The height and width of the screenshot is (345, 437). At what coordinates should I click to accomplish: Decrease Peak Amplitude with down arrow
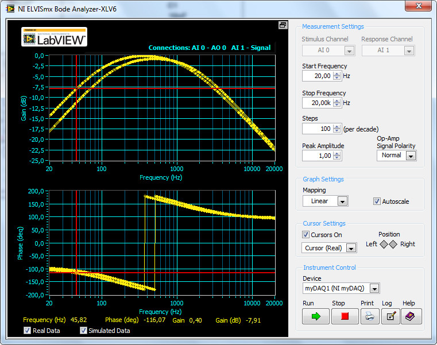pos(337,157)
